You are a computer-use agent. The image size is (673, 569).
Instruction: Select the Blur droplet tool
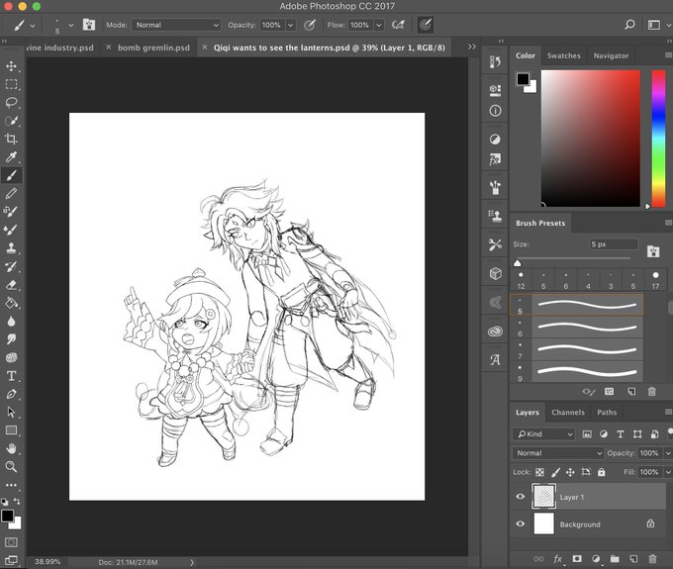tap(11, 321)
